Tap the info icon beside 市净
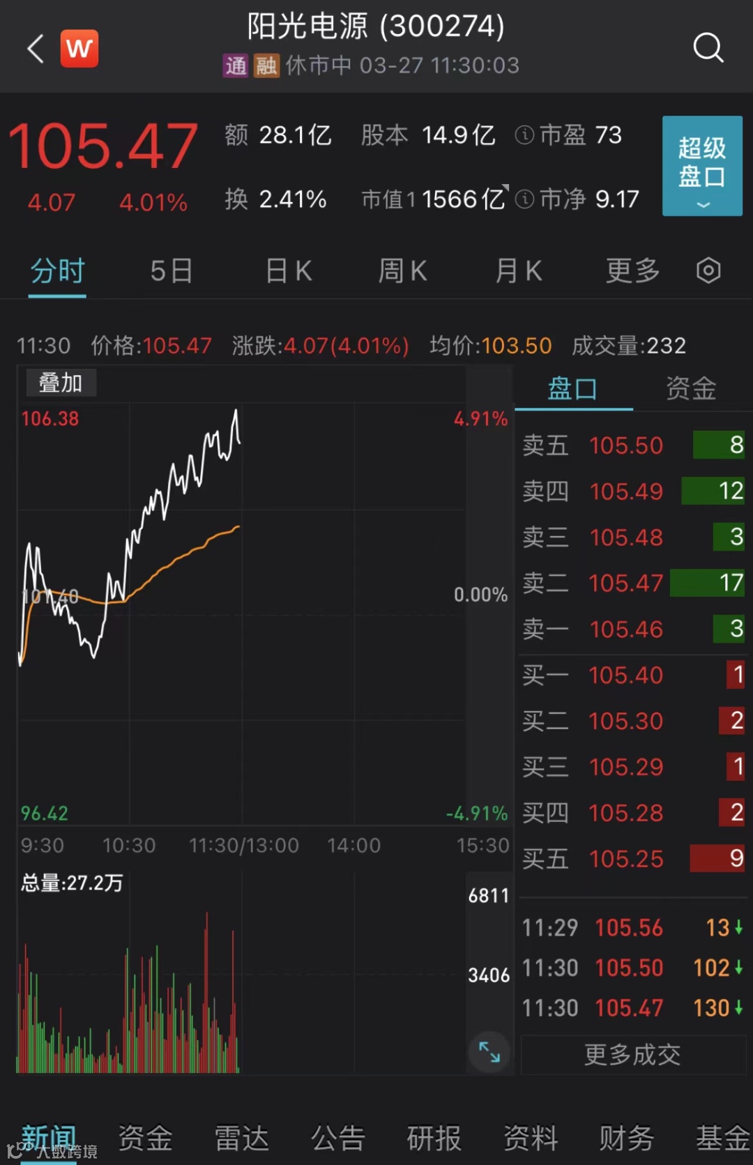This screenshot has height=1165, width=753. pos(524,199)
